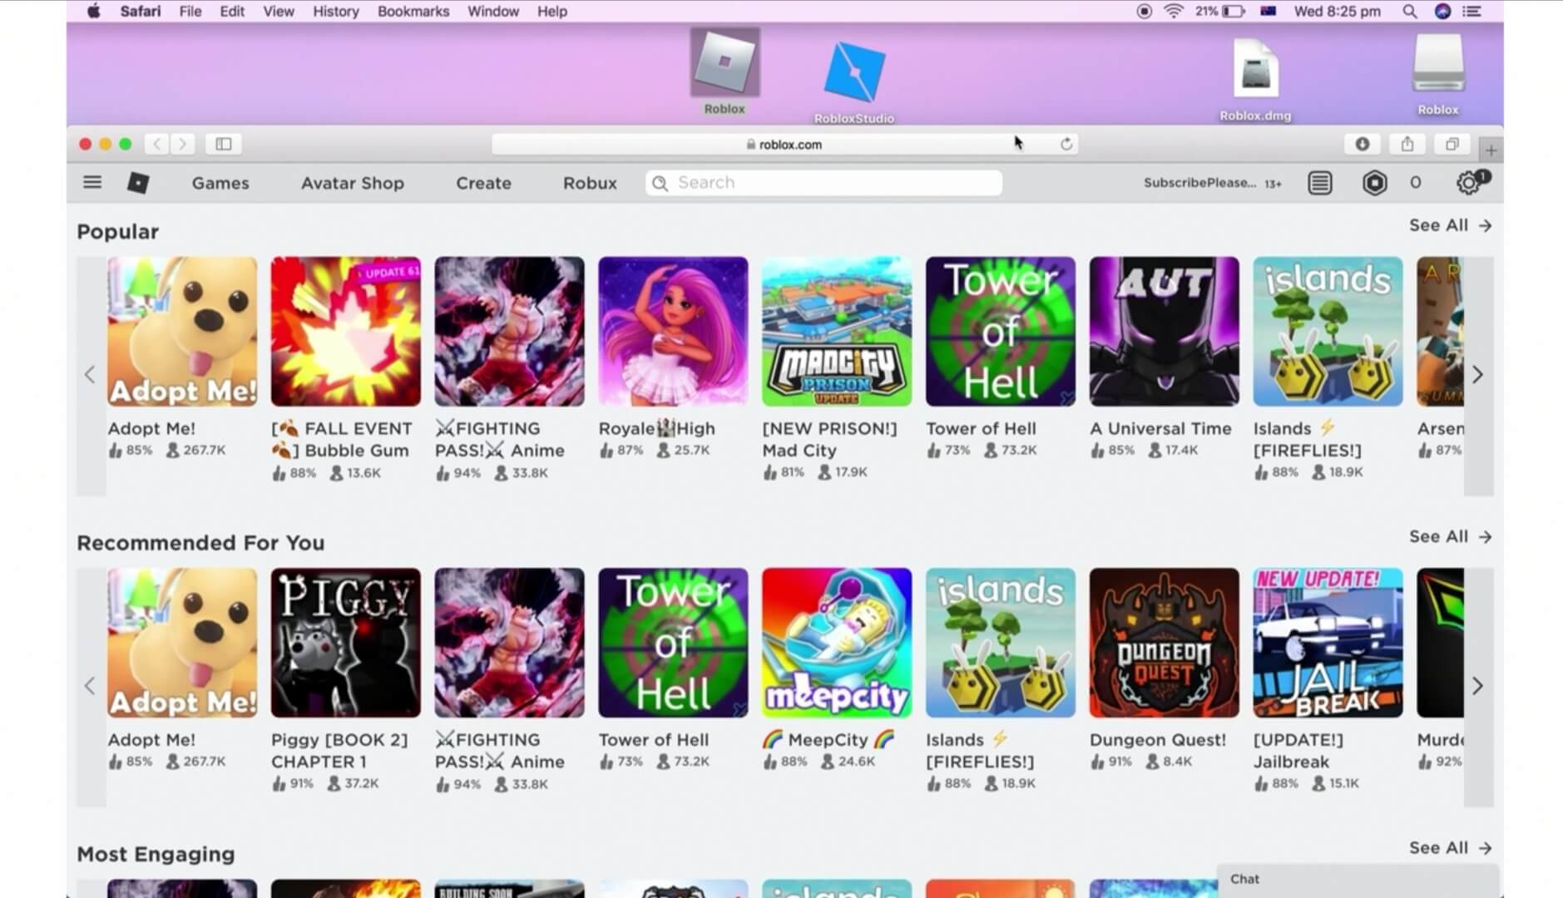
Task: Open Mad City thumbnail in Popular
Action: [837, 331]
